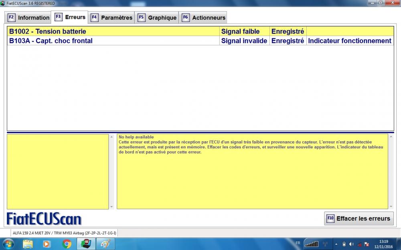Viewport: 401px width, 250px height.
Task: Open Windows Explorer from the taskbar
Action: 28,244
